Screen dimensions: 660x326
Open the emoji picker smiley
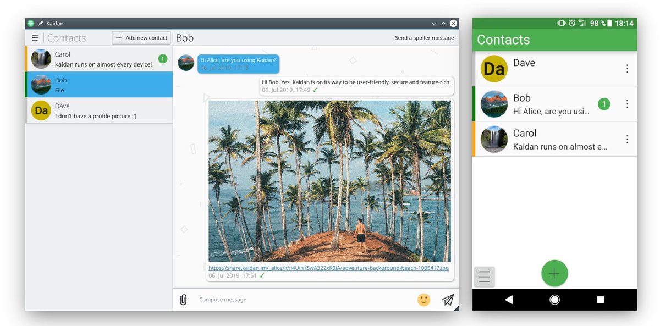click(x=424, y=300)
